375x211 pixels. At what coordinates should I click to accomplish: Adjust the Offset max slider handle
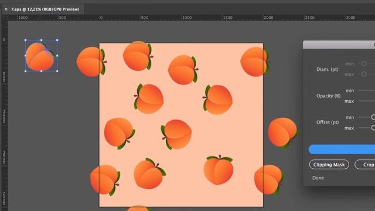coord(373,128)
